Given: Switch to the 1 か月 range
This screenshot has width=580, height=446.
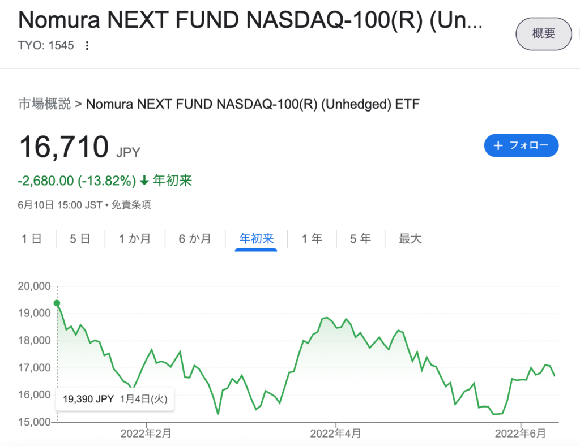Looking at the screenshot, I should click(135, 239).
